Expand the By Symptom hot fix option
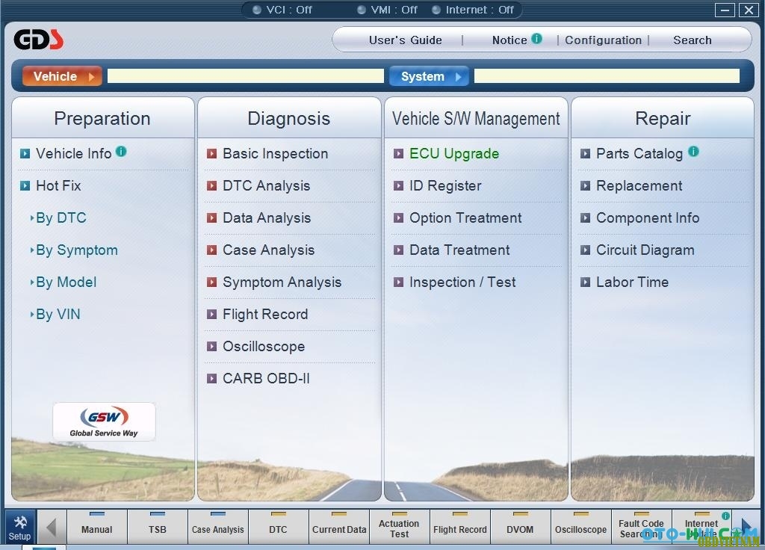Screen dimensions: 765x550 pyautogui.click(x=77, y=250)
